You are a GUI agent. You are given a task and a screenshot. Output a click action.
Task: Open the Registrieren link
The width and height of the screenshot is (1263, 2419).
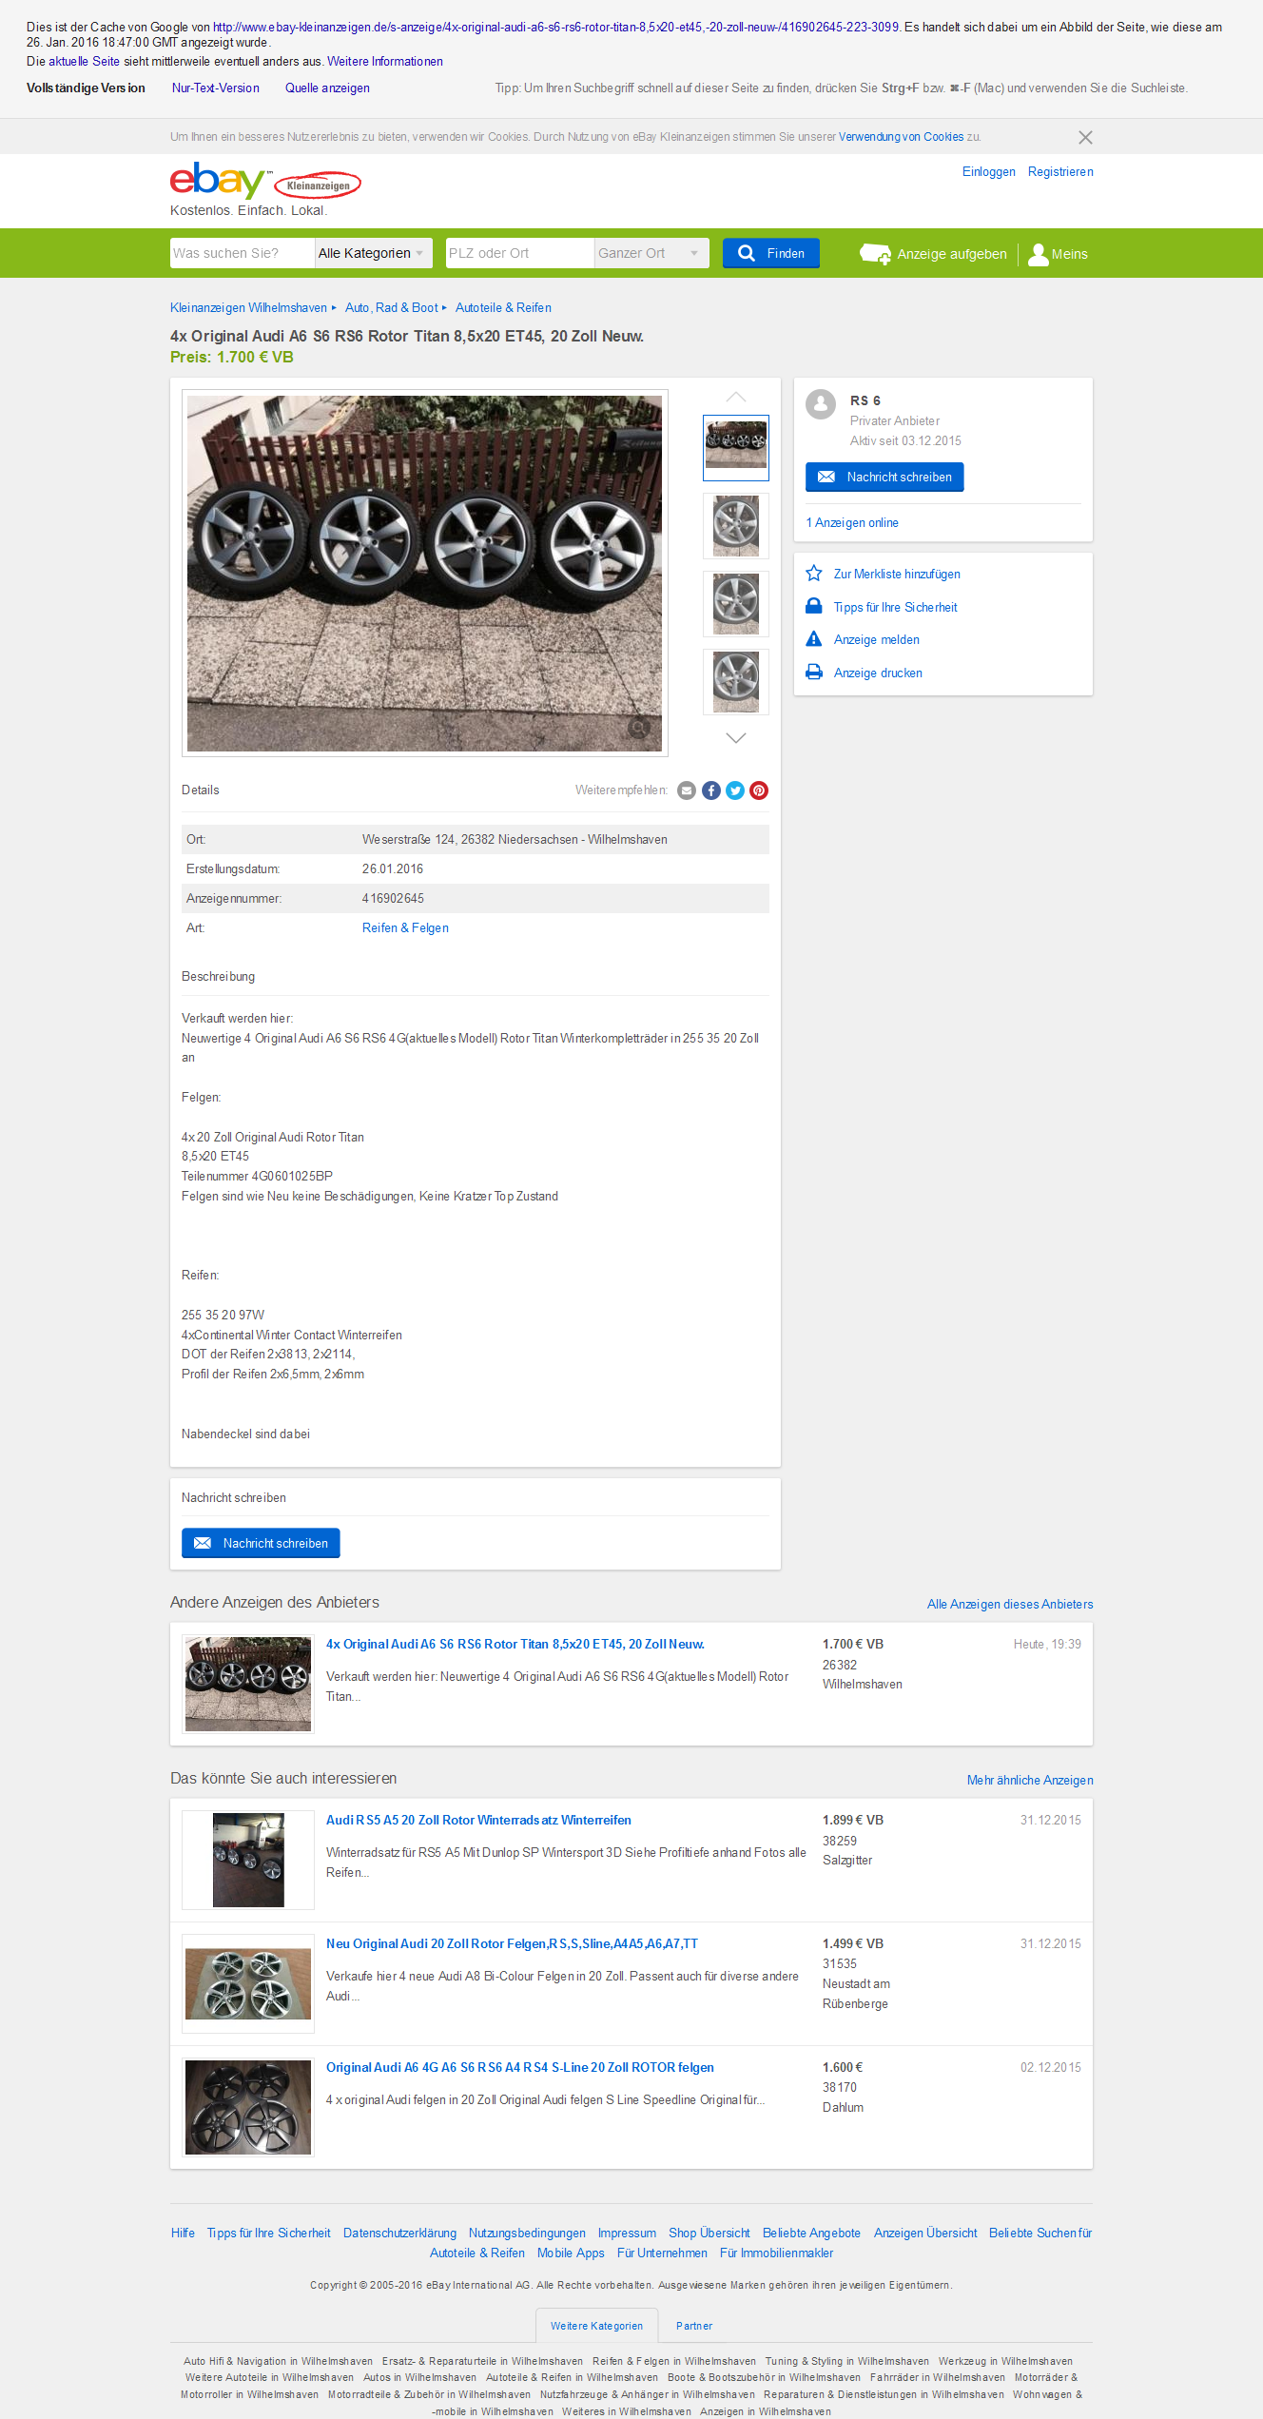point(1060,172)
